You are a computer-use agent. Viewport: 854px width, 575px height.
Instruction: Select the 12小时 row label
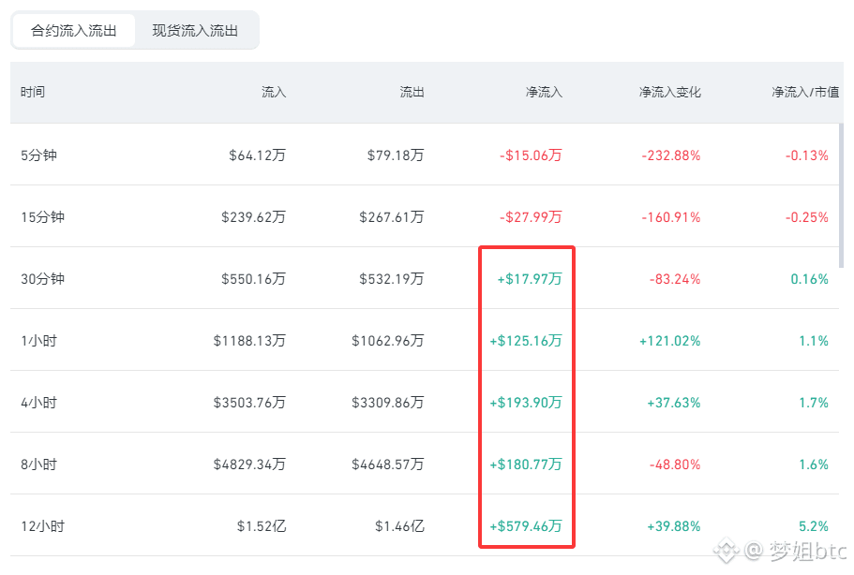click(x=42, y=526)
